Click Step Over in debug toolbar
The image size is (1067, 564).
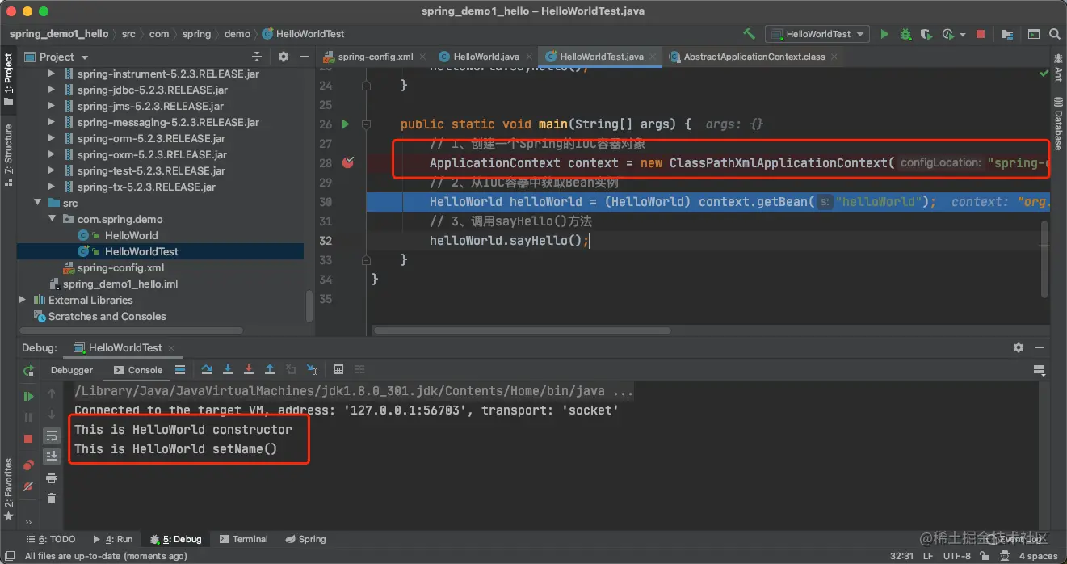[207, 369]
